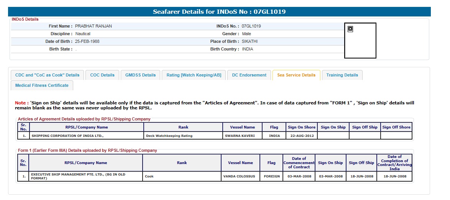The image size is (450, 200).
Task: Open the CDC and "CoC as Cook" Details tab
Action: [x=47, y=75]
